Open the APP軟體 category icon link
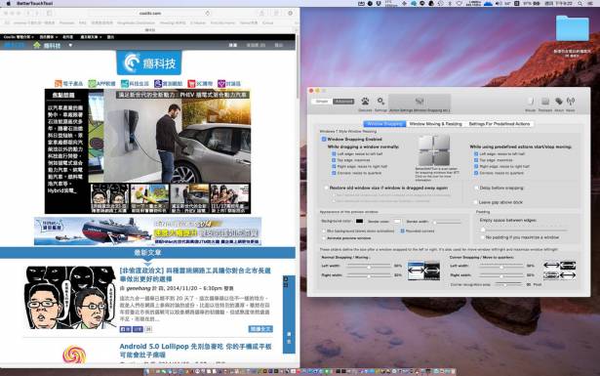 101,83
